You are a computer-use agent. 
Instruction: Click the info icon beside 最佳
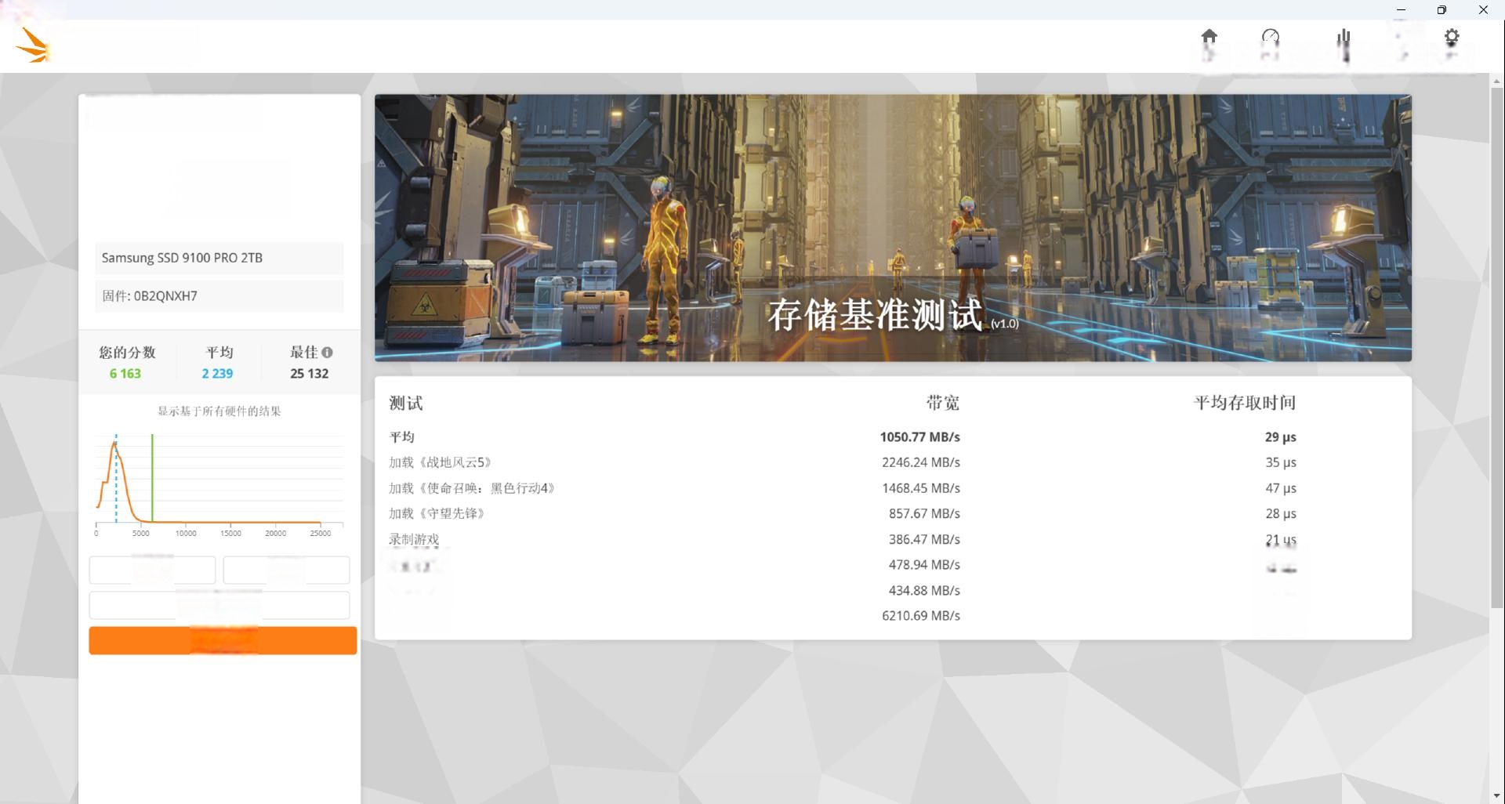pyautogui.click(x=327, y=353)
